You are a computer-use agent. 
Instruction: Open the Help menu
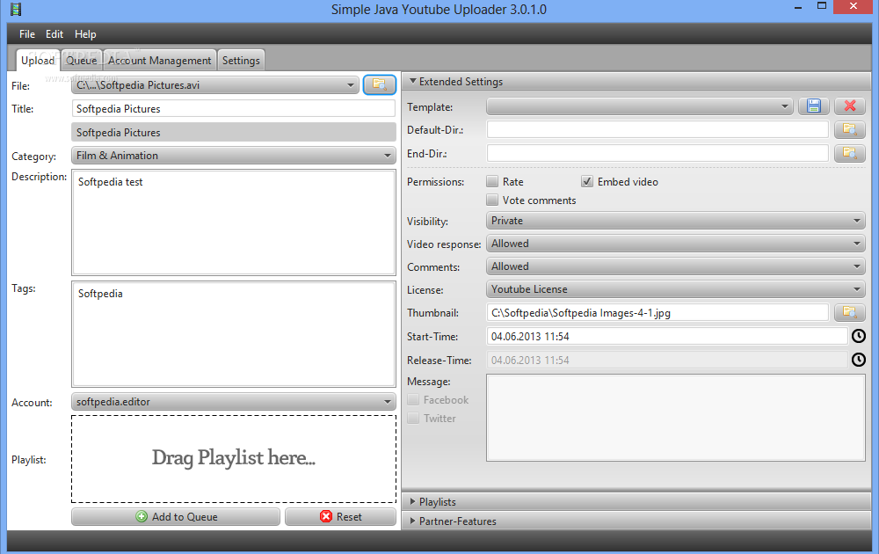[x=85, y=33]
